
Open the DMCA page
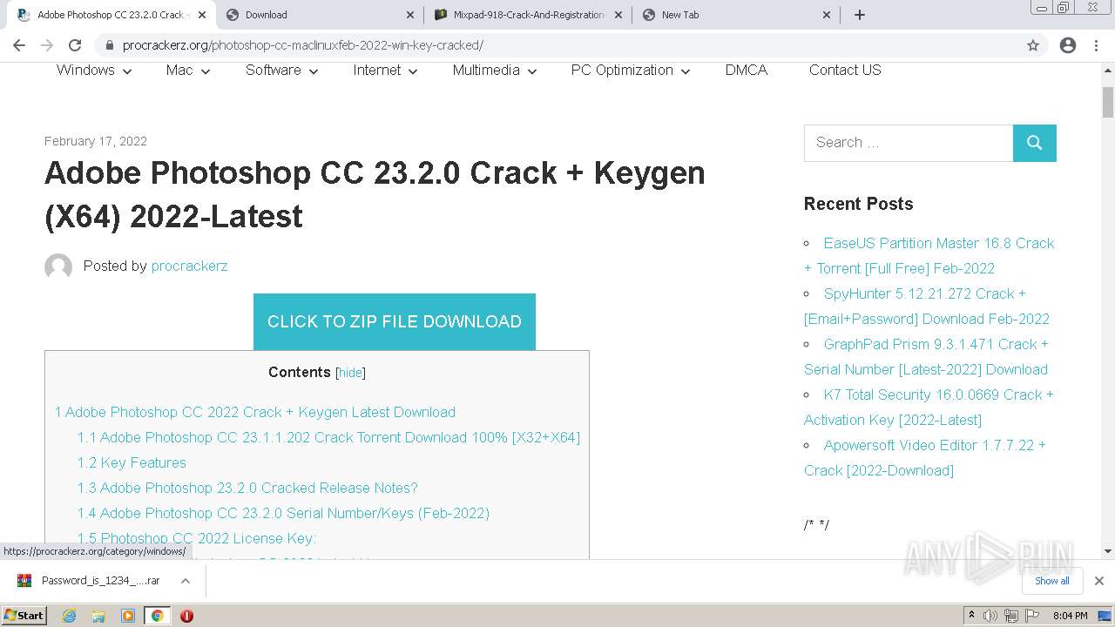click(747, 71)
